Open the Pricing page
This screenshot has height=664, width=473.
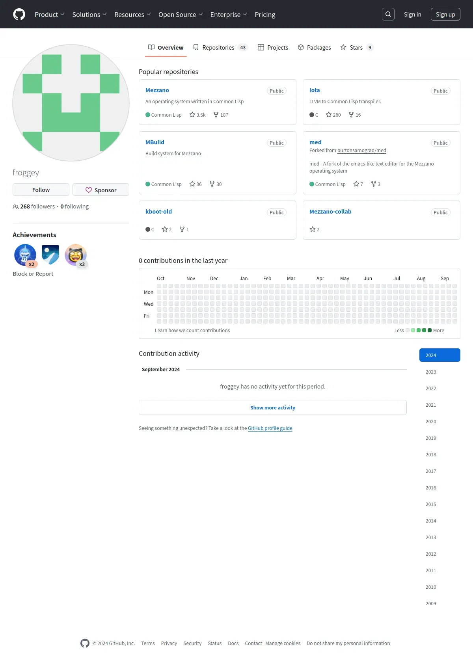[265, 15]
